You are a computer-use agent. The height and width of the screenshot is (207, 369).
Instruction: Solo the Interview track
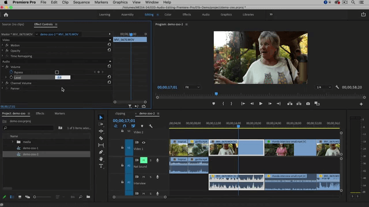click(x=150, y=177)
